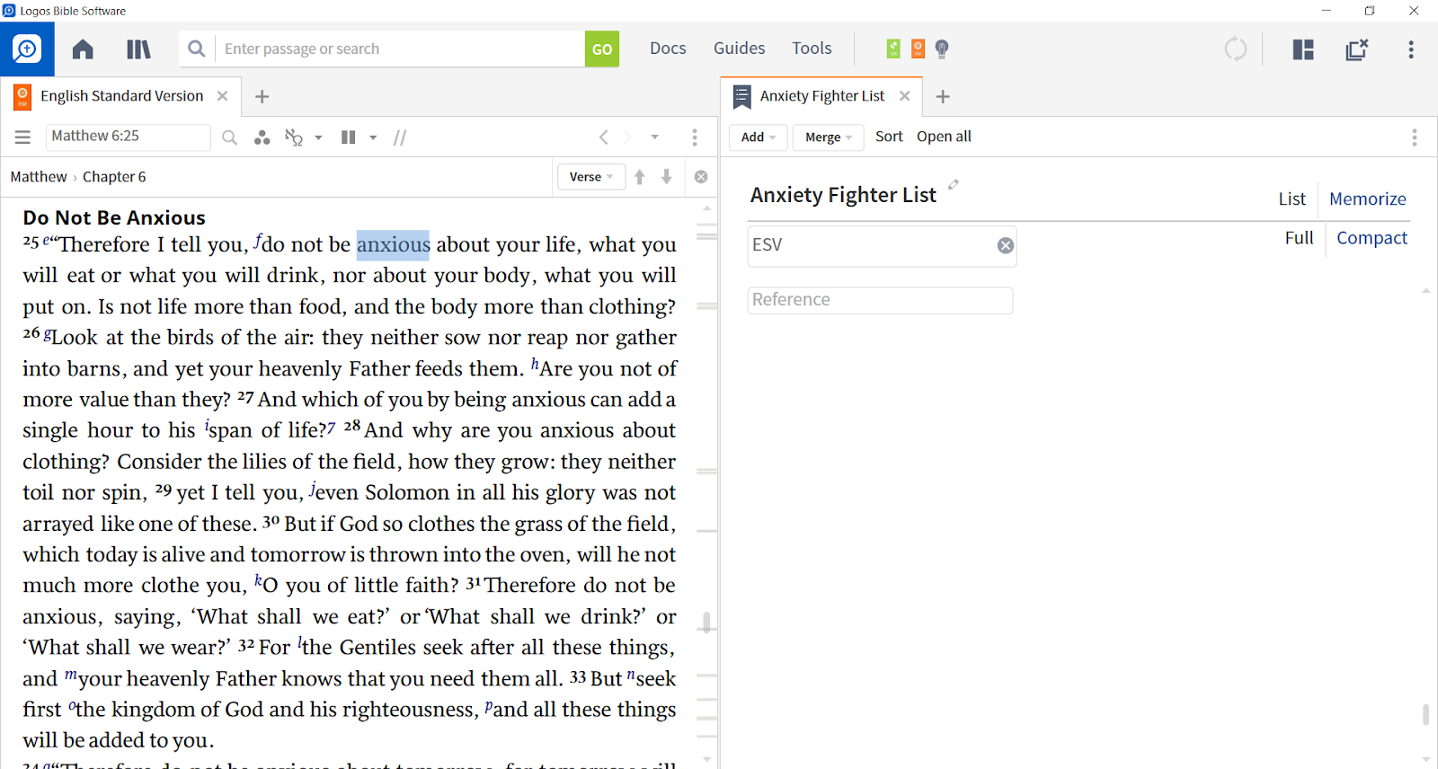Open the Verse navigation dropdown
The image size is (1438, 769).
click(x=590, y=177)
